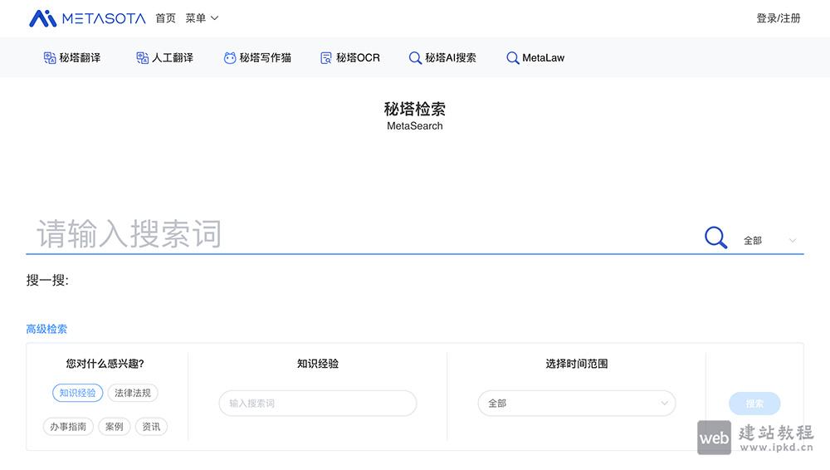830x470 pixels.
Task: Click the MetaSota logo icon
Action: tap(43, 18)
